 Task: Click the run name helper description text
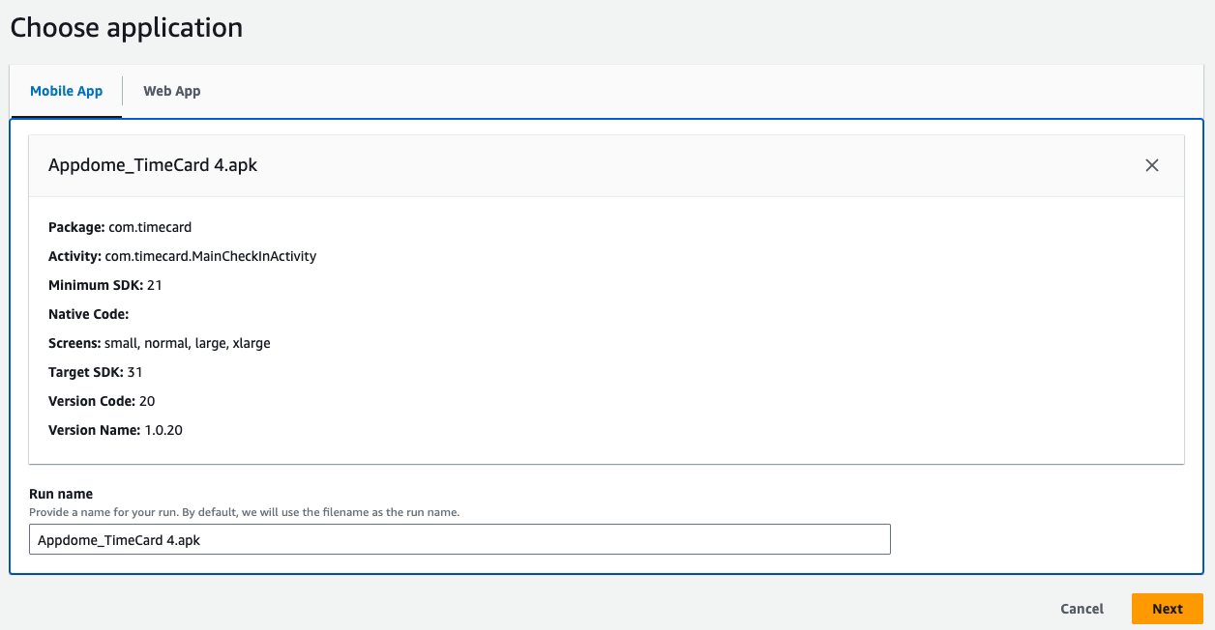(x=244, y=512)
